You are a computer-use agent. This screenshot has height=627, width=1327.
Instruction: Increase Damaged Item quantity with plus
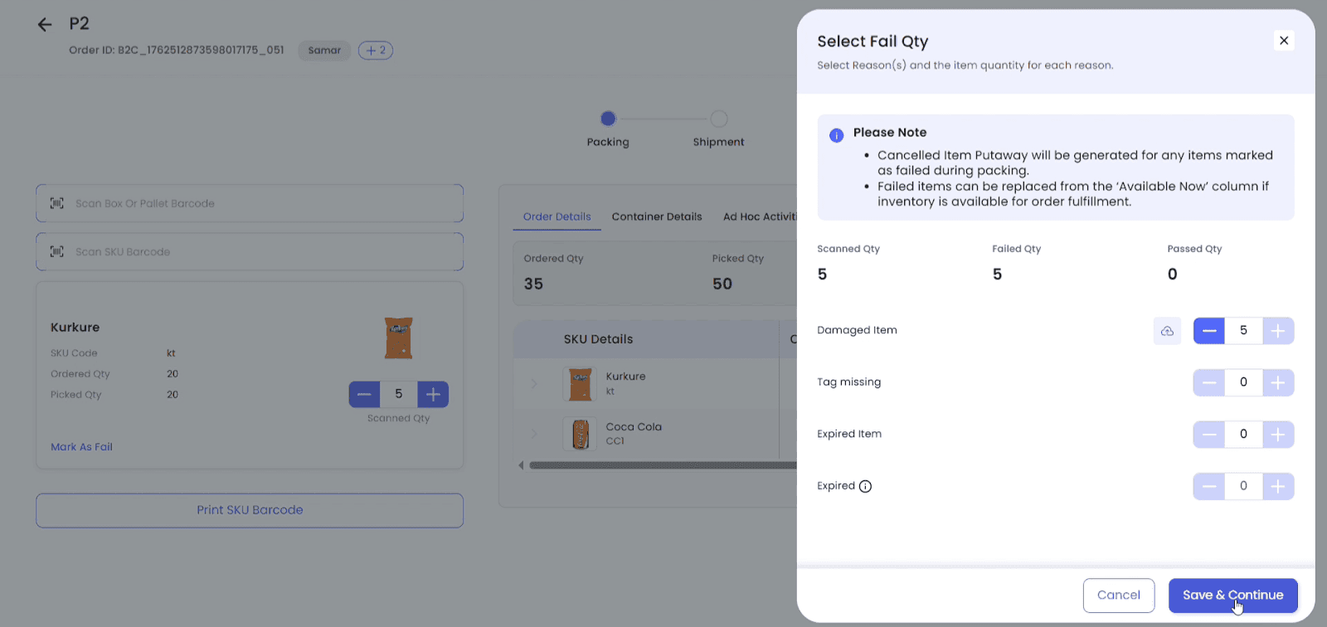click(1278, 331)
